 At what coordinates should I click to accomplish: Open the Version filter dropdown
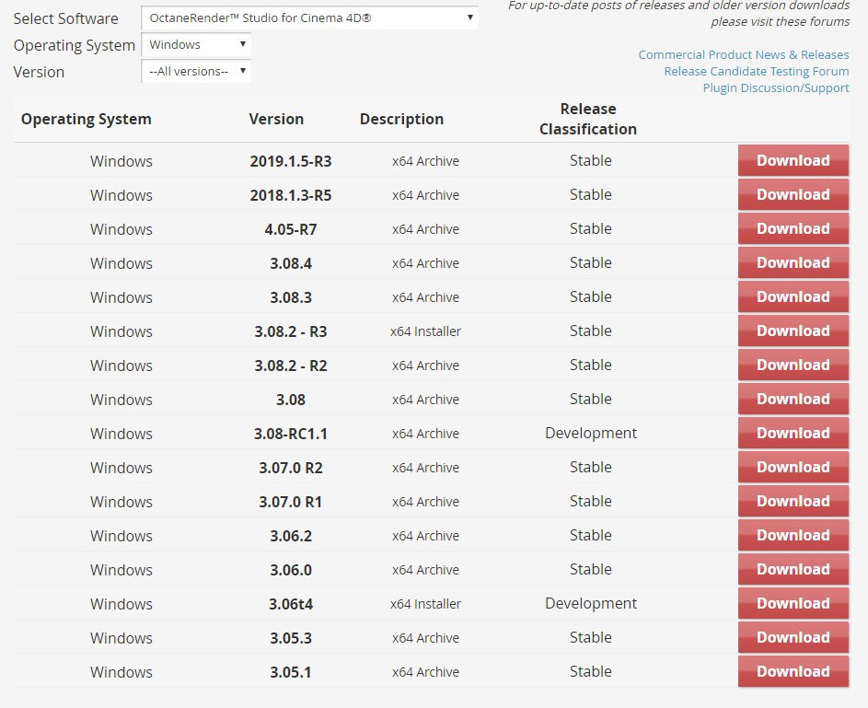[196, 72]
